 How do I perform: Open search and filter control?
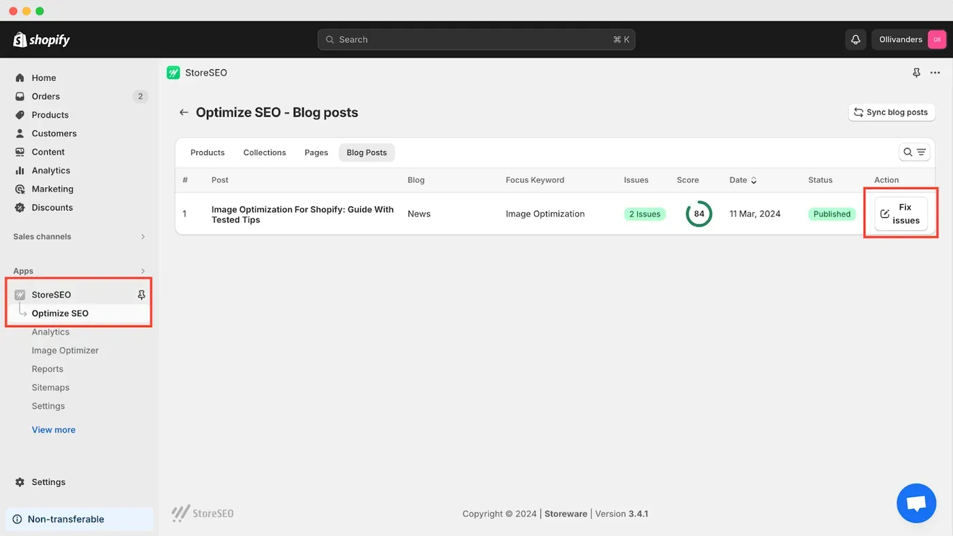point(914,152)
